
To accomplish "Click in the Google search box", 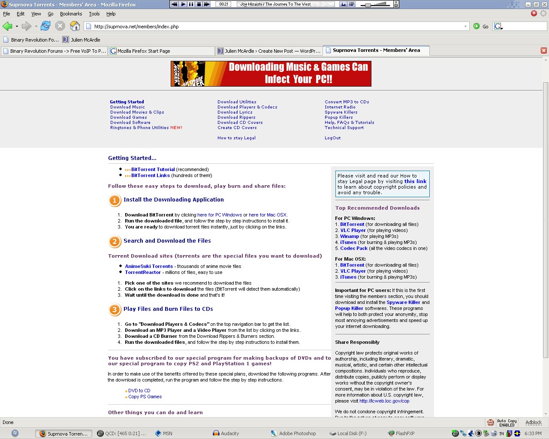I will tap(525, 27).
